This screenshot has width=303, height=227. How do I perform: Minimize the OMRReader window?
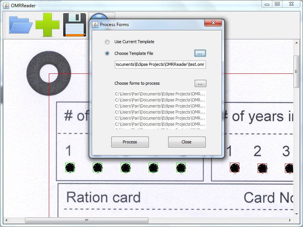(x=267, y=4)
